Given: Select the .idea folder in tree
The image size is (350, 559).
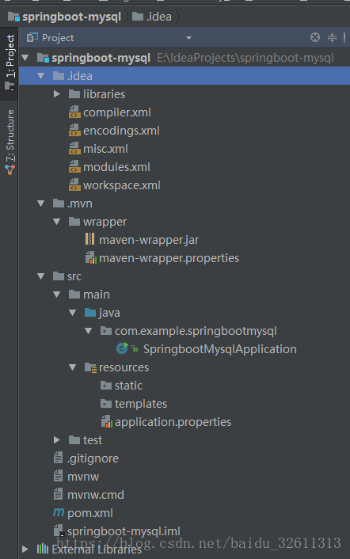Looking at the screenshot, I should 185,75.
